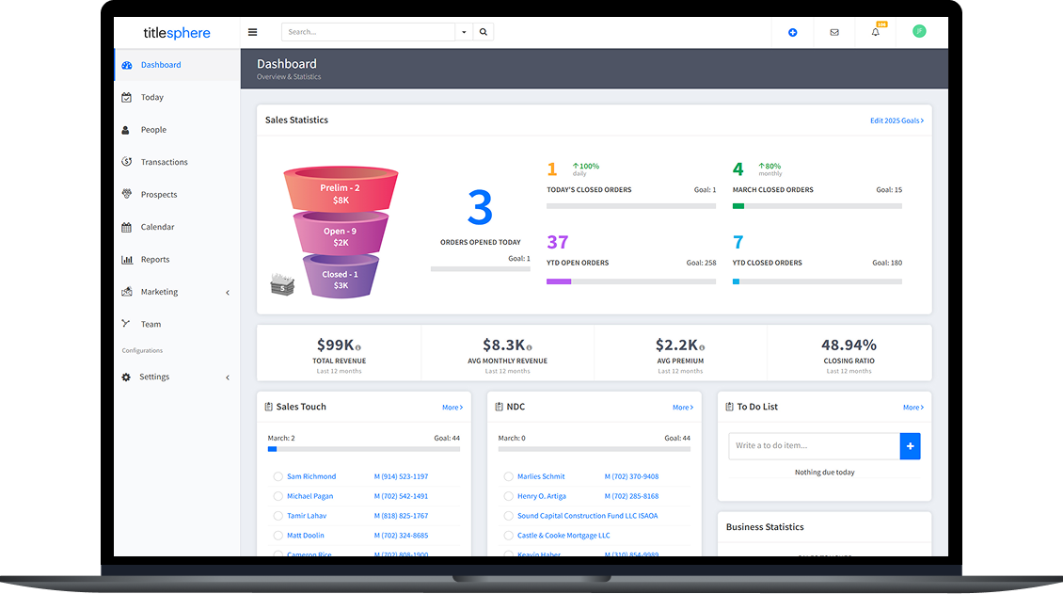This screenshot has width=1063, height=594.
Task: Open the Dashboard sidebar item
Action: [x=177, y=65]
